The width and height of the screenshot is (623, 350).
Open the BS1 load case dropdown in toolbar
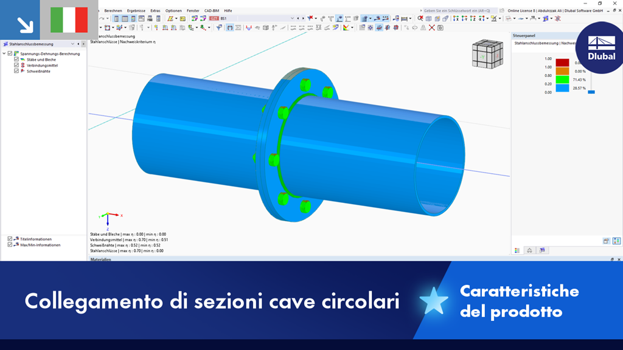(x=293, y=19)
